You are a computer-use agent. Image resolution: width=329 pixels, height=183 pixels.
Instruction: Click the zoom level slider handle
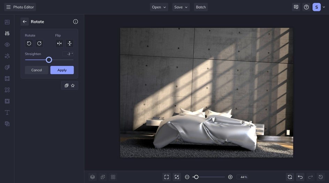[x=196, y=177]
